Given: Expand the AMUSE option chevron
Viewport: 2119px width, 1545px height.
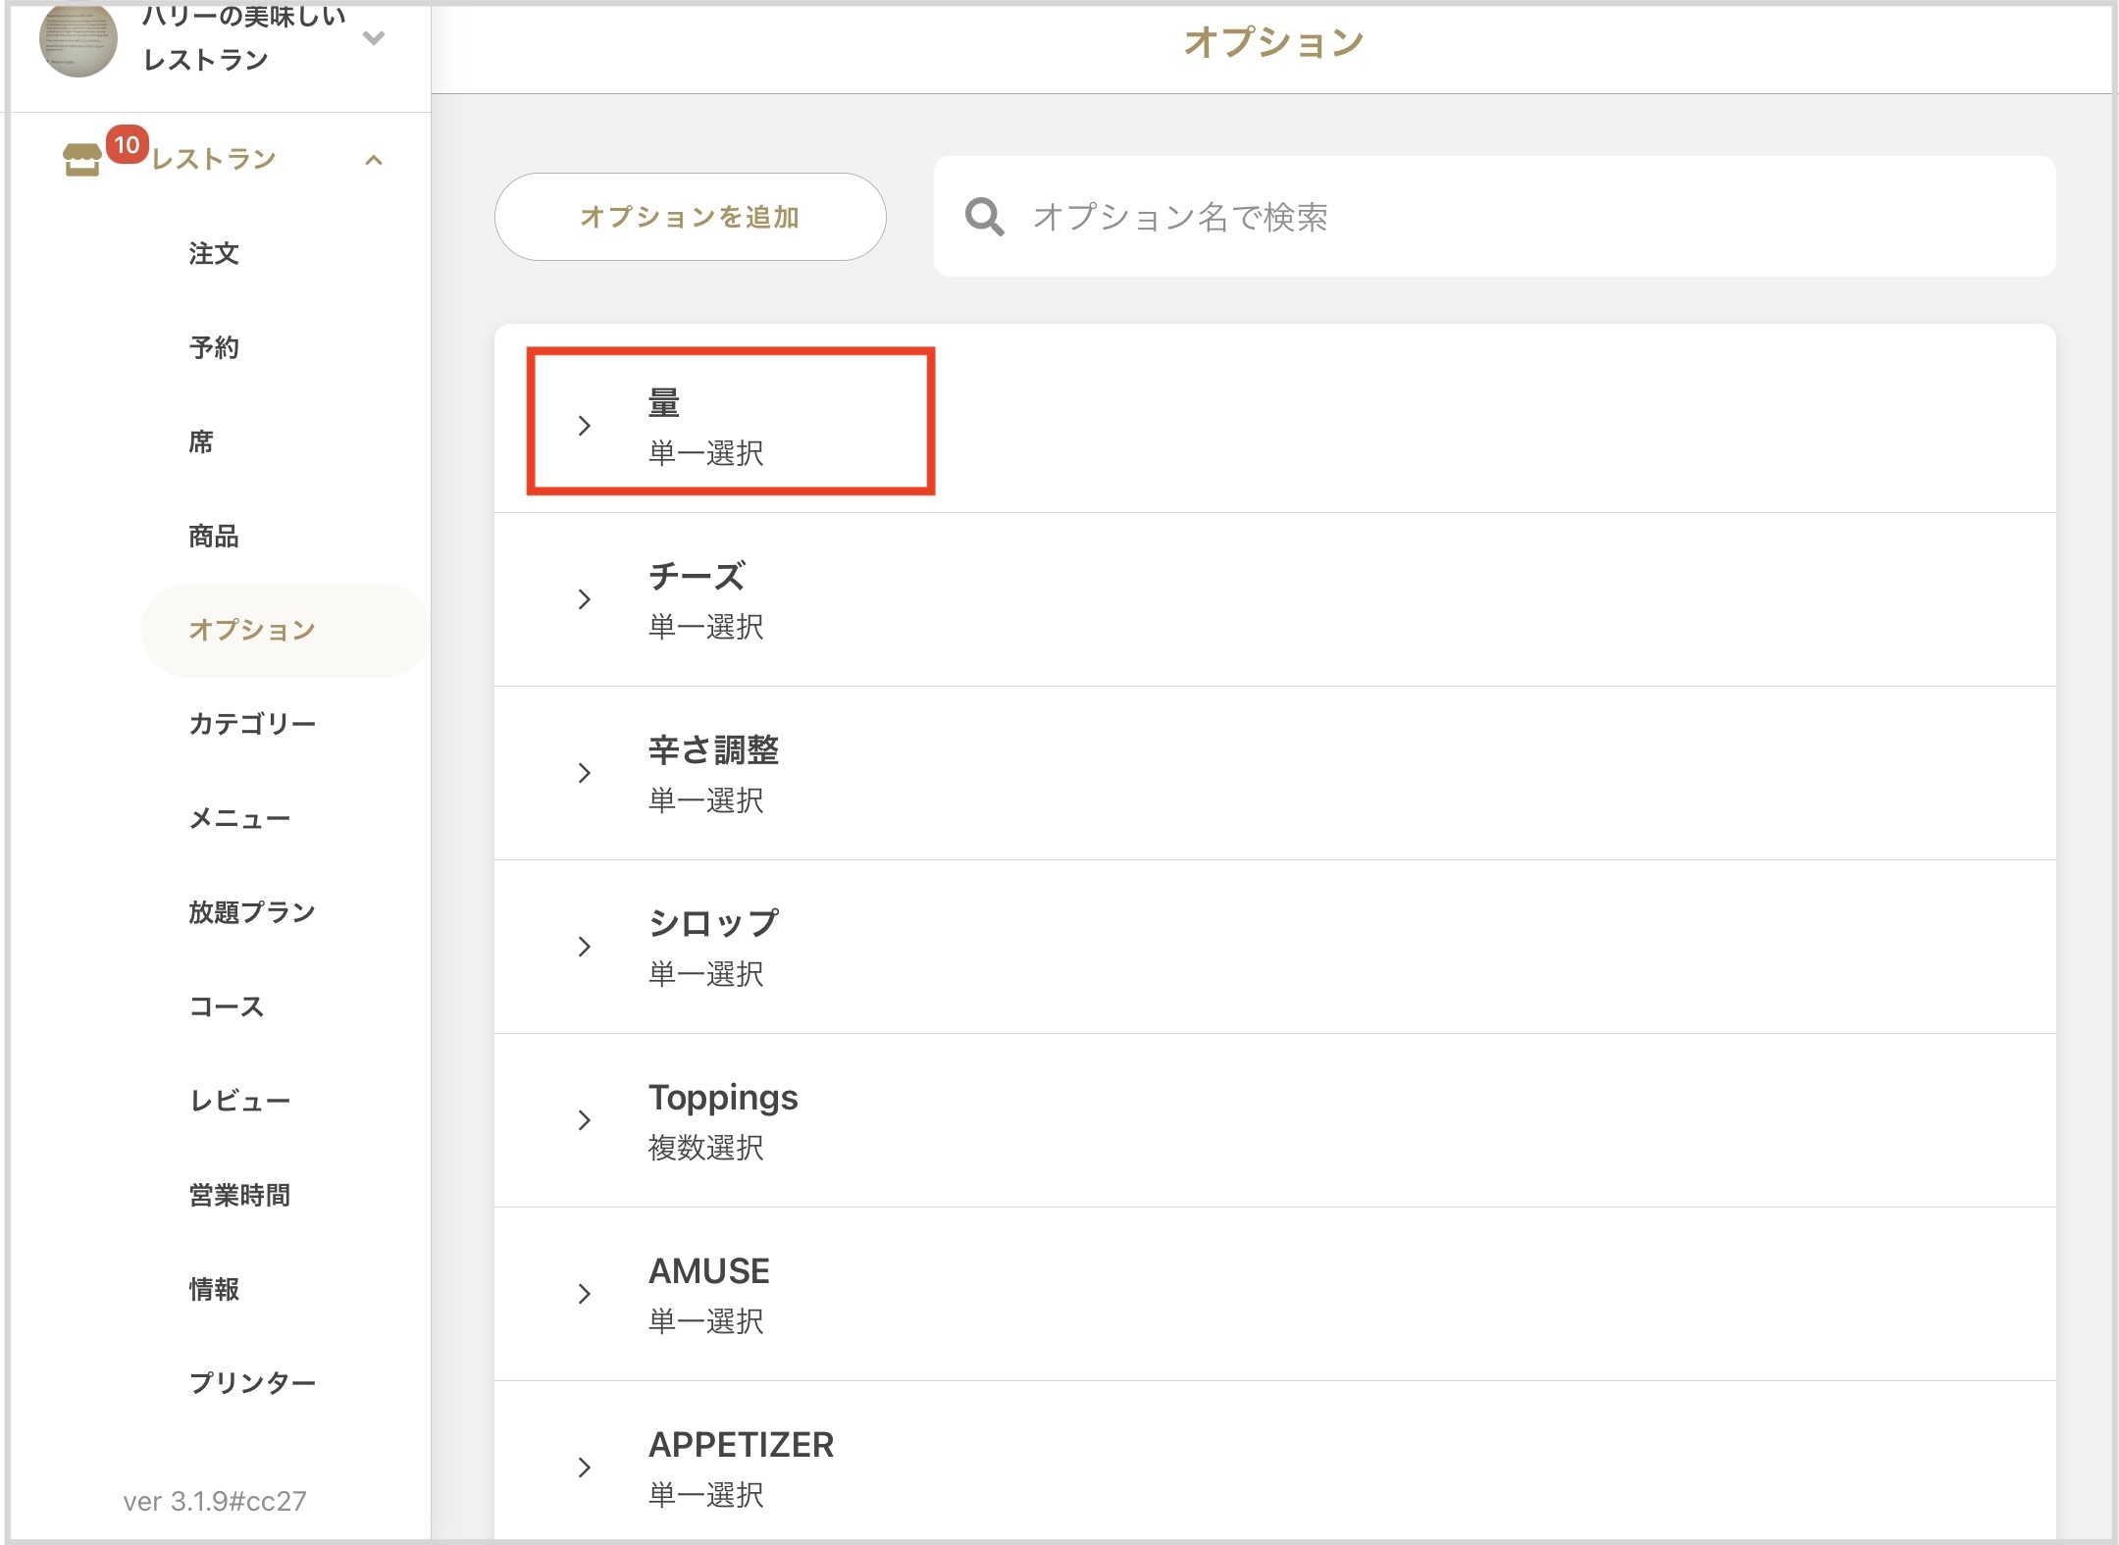Looking at the screenshot, I should [585, 1294].
